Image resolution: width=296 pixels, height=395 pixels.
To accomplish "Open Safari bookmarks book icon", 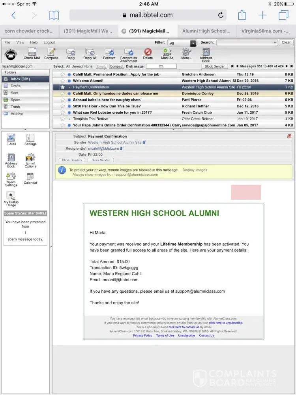I will (54, 15).
